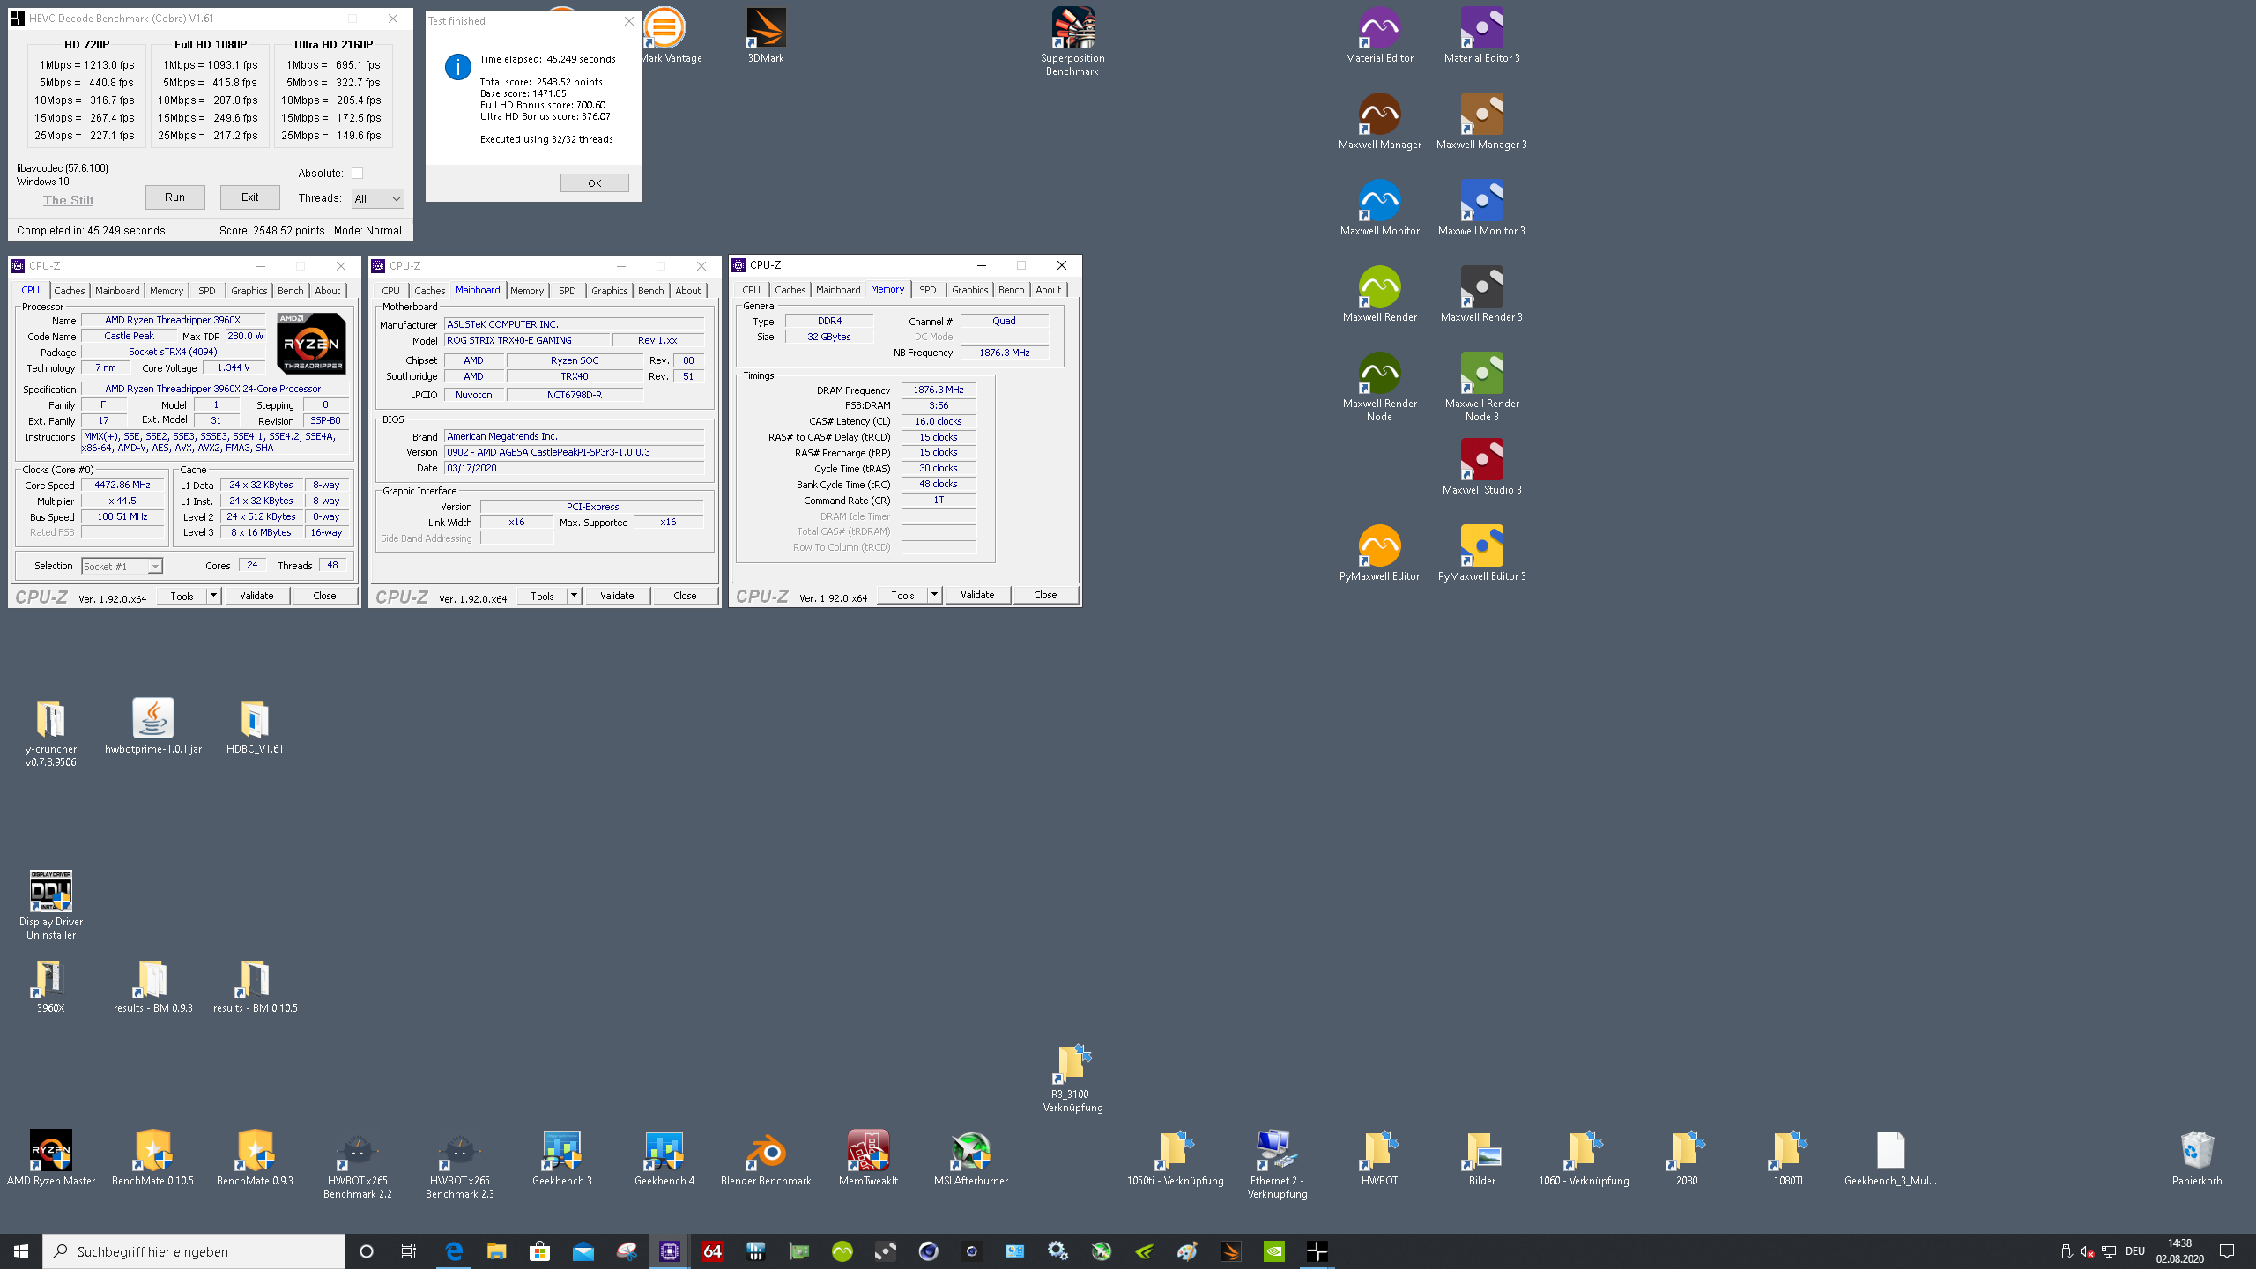
Task: Toggle the Absolute checkbox in HEVC Benchmark
Action: click(x=357, y=174)
